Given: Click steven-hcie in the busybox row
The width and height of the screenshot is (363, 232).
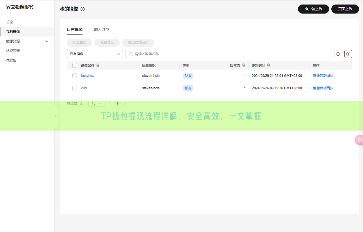Looking at the screenshot, I should click(151, 76).
